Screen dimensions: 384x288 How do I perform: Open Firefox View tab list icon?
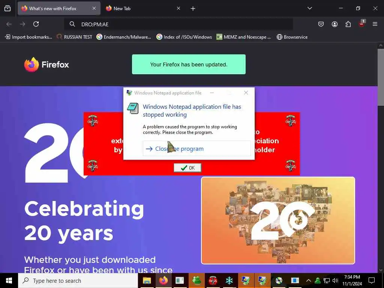coord(7,9)
